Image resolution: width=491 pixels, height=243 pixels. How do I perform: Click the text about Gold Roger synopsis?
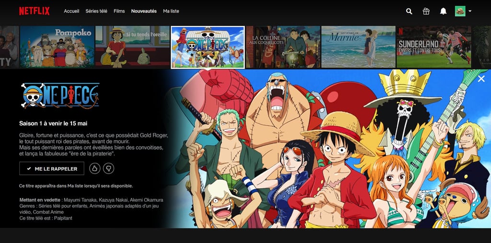[94, 145]
